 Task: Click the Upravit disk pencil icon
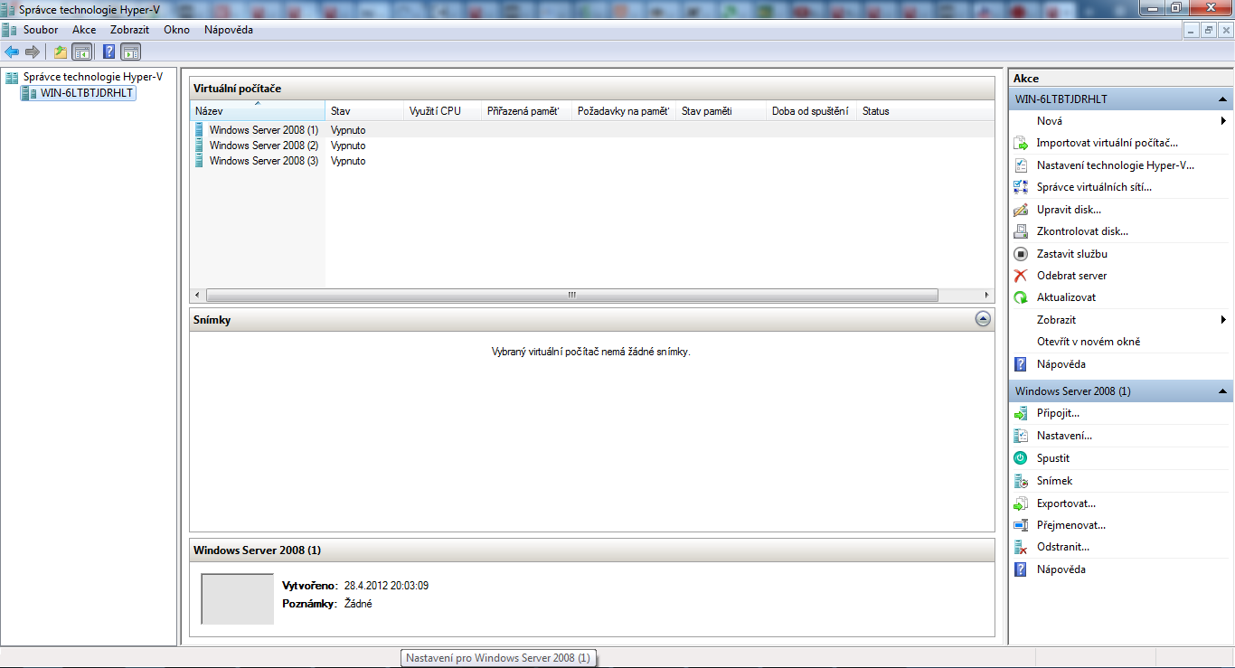[1021, 210]
